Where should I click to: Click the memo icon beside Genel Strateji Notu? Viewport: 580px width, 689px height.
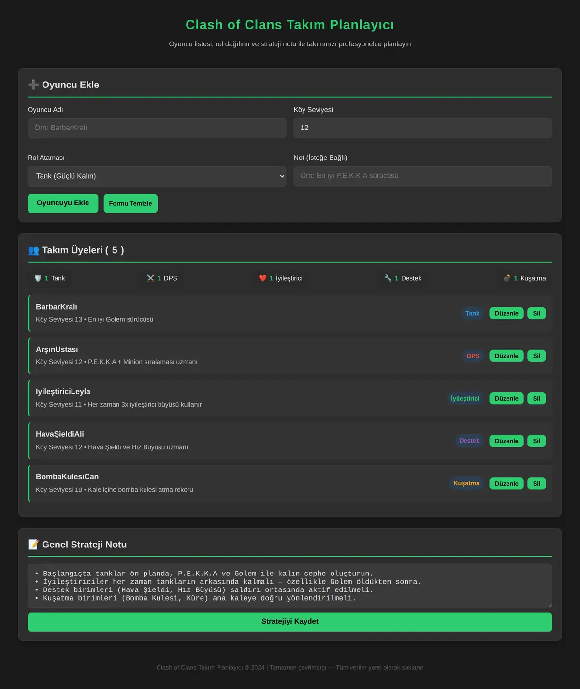point(33,545)
